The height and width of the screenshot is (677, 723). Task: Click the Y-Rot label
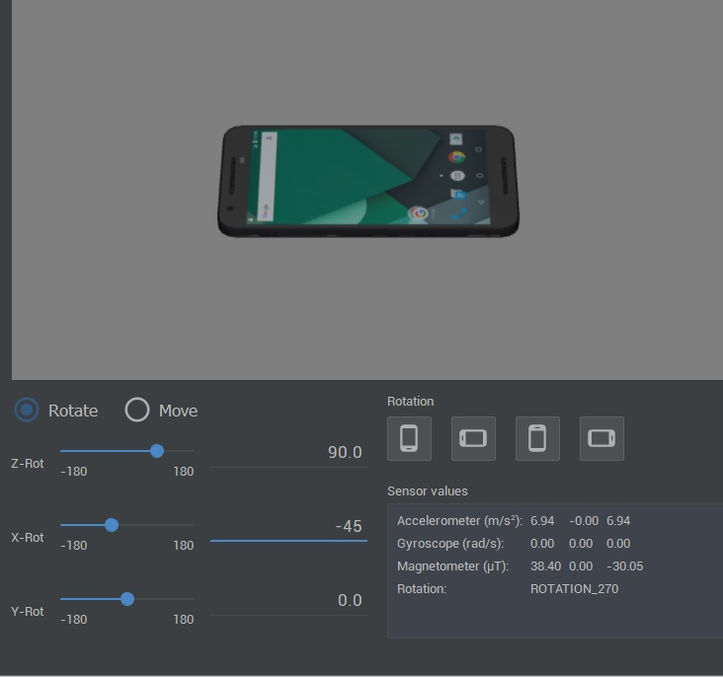(x=28, y=612)
